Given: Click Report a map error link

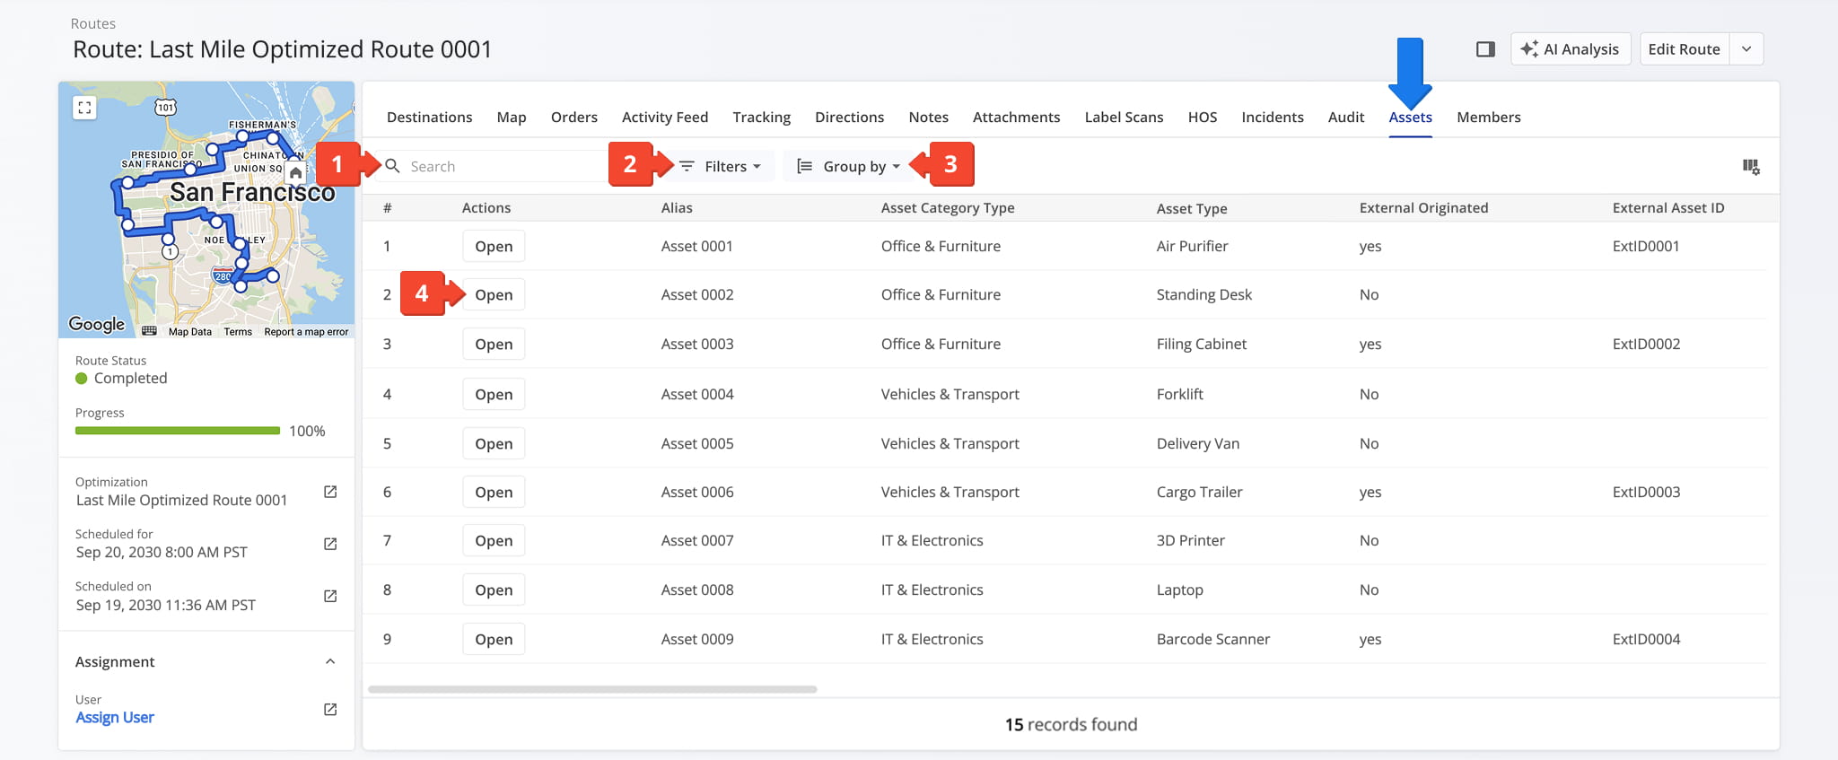Looking at the screenshot, I should coord(306,331).
